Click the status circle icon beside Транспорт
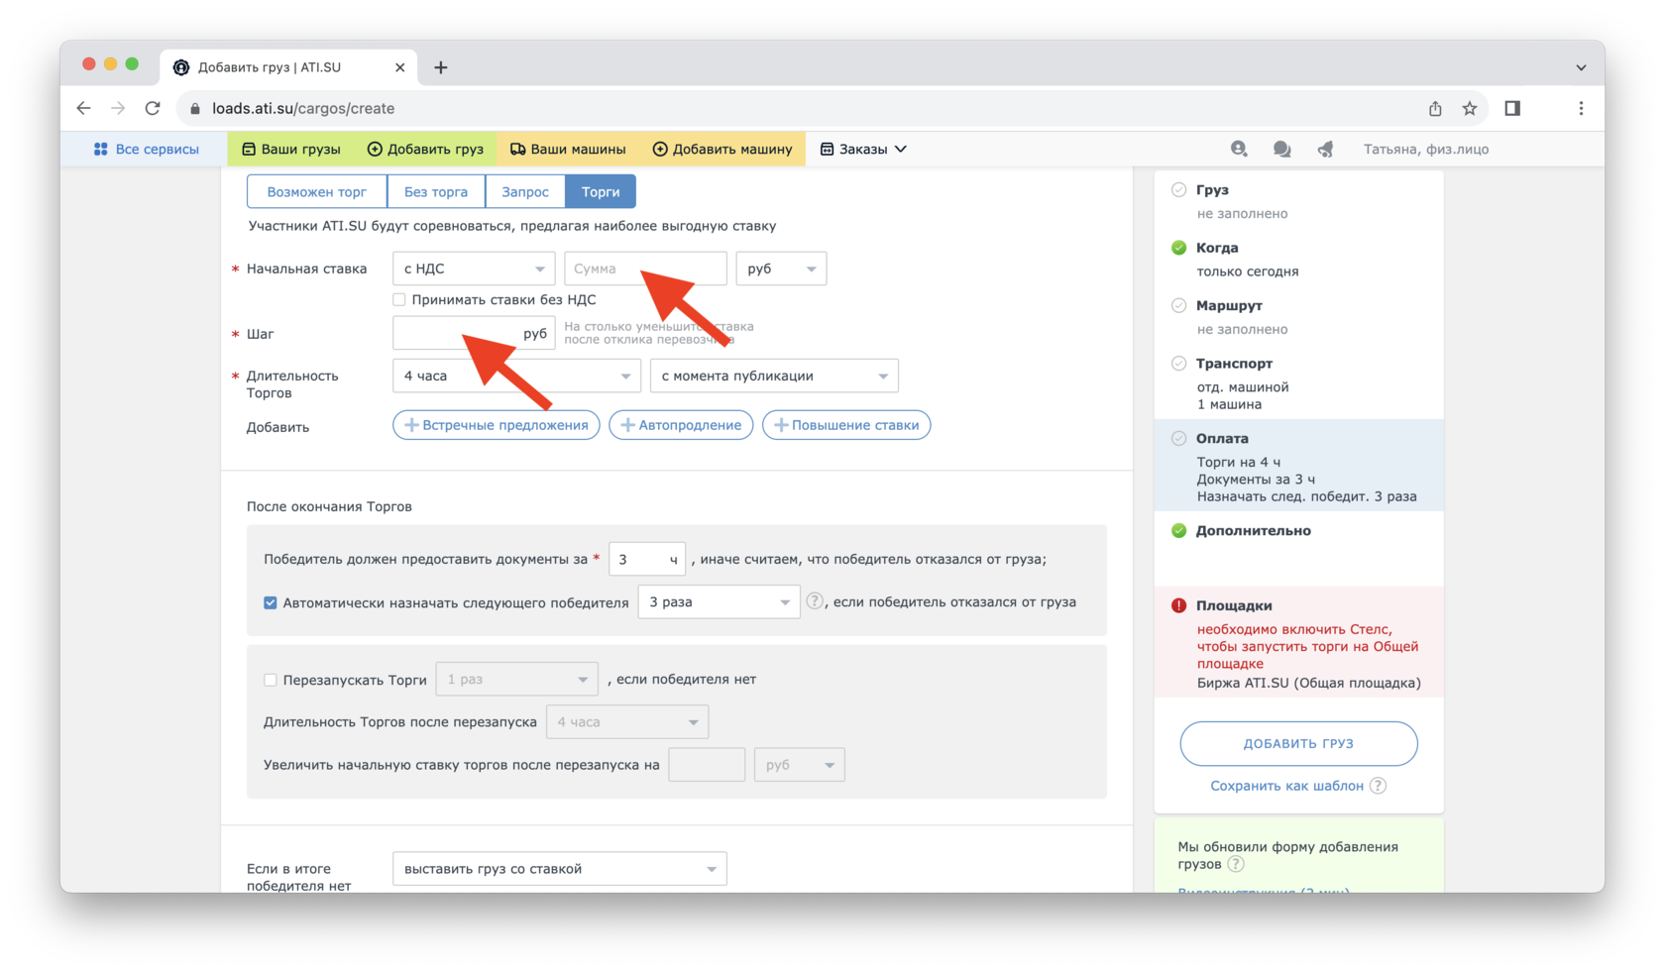The width and height of the screenshot is (1665, 972). point(1178,364)
